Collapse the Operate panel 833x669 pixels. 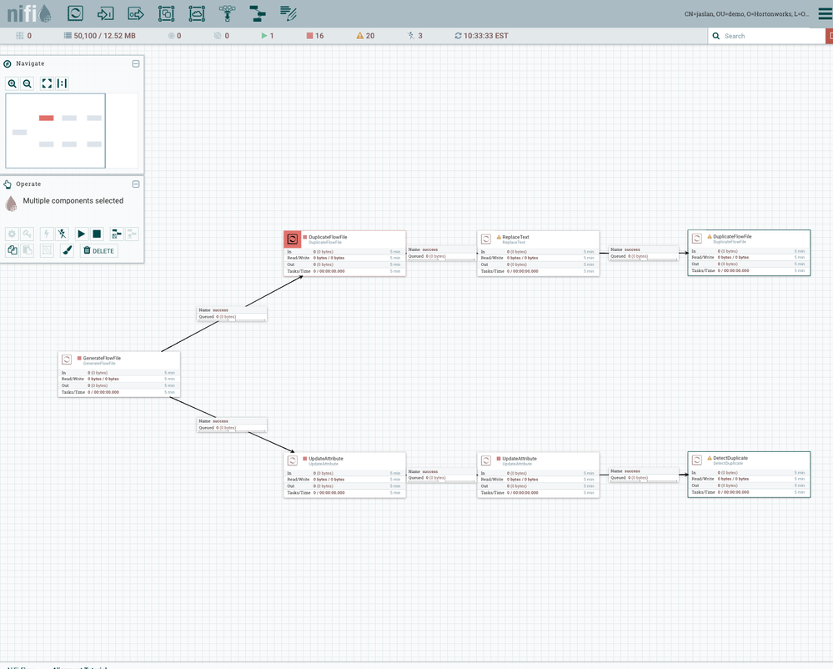[136, 184]
